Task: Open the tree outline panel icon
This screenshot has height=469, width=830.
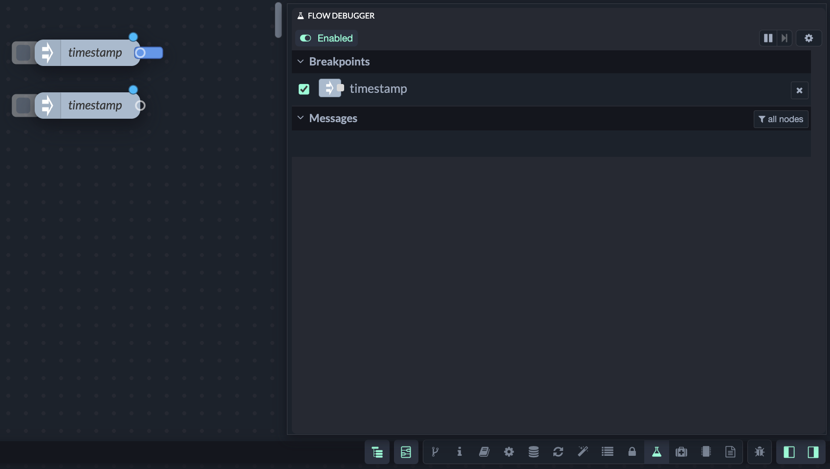Action: click(377, 452)
